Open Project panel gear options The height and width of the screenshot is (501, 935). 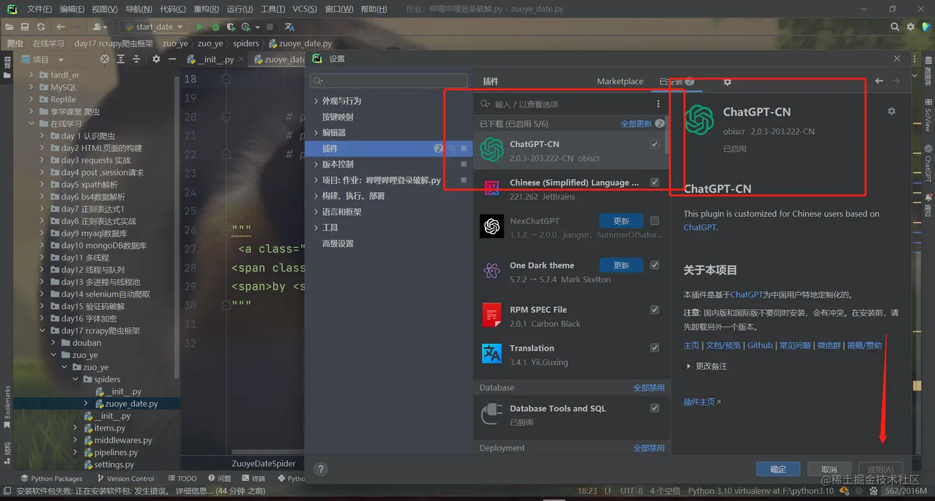[x=156, y=59]
